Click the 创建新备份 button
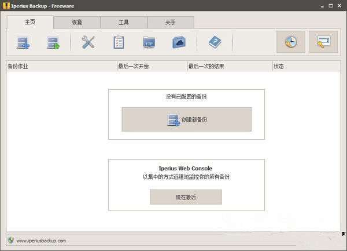 point(187,119)
